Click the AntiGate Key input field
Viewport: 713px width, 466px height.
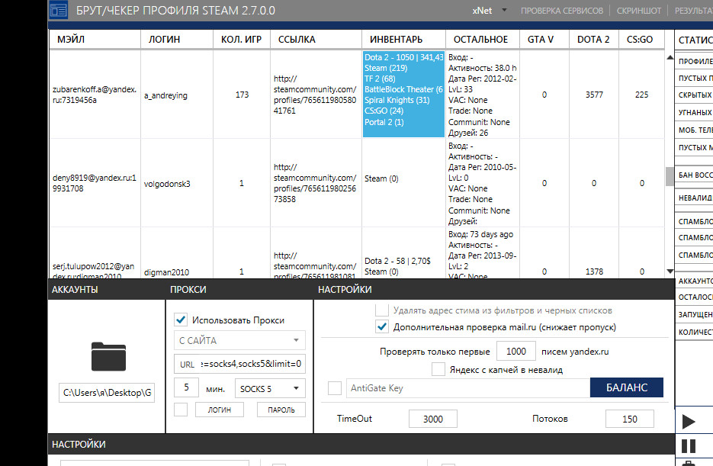(468, 388)
